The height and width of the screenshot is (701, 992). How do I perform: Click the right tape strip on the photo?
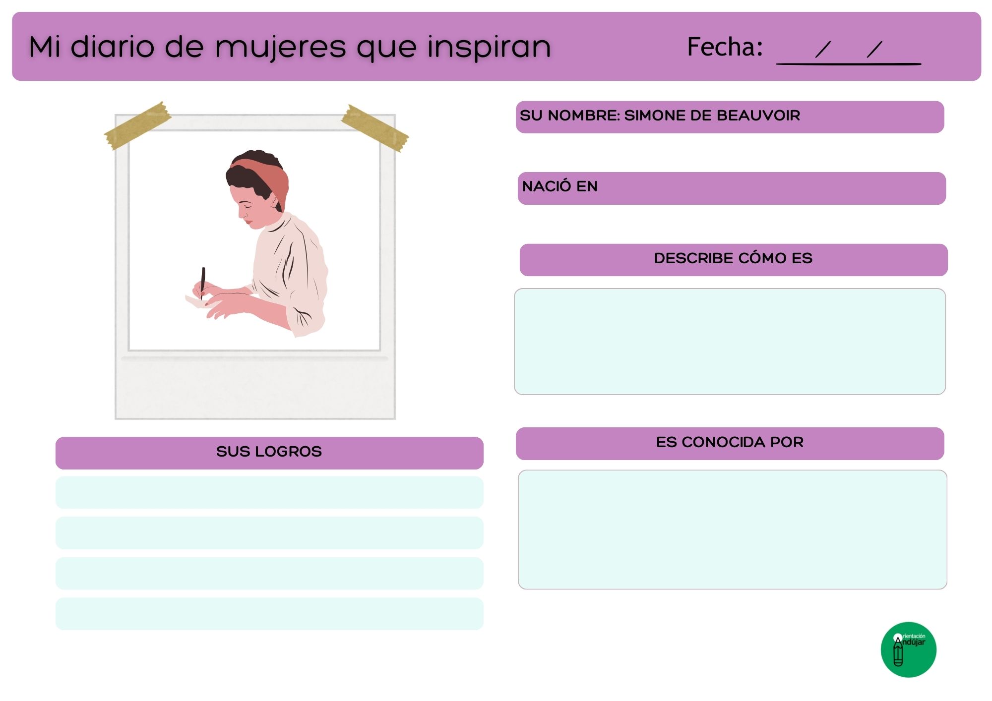(x=375, y=128)
